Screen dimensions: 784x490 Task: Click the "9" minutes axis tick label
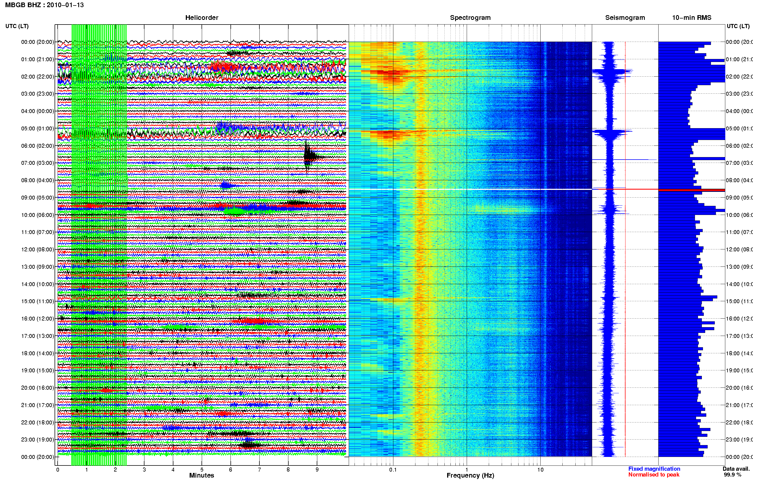[317, 470]
